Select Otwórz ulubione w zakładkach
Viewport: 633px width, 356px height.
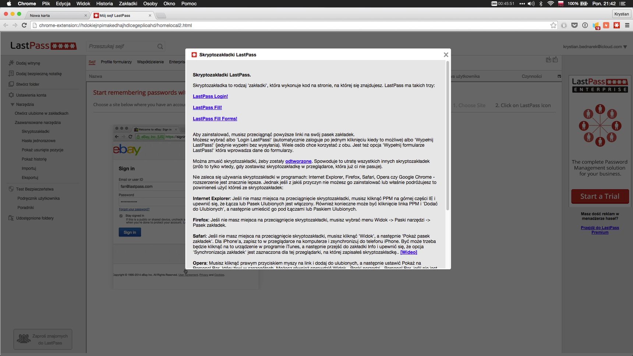tap(42, 113)
